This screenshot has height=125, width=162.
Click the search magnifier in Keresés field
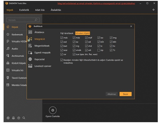coord(36,20)
